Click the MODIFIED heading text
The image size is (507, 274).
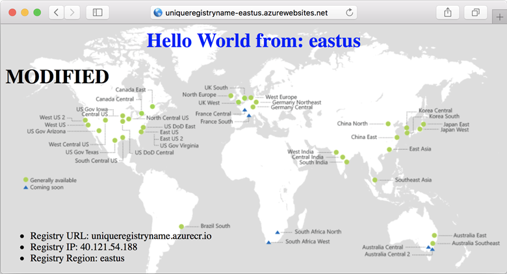(x=57, y=77)
